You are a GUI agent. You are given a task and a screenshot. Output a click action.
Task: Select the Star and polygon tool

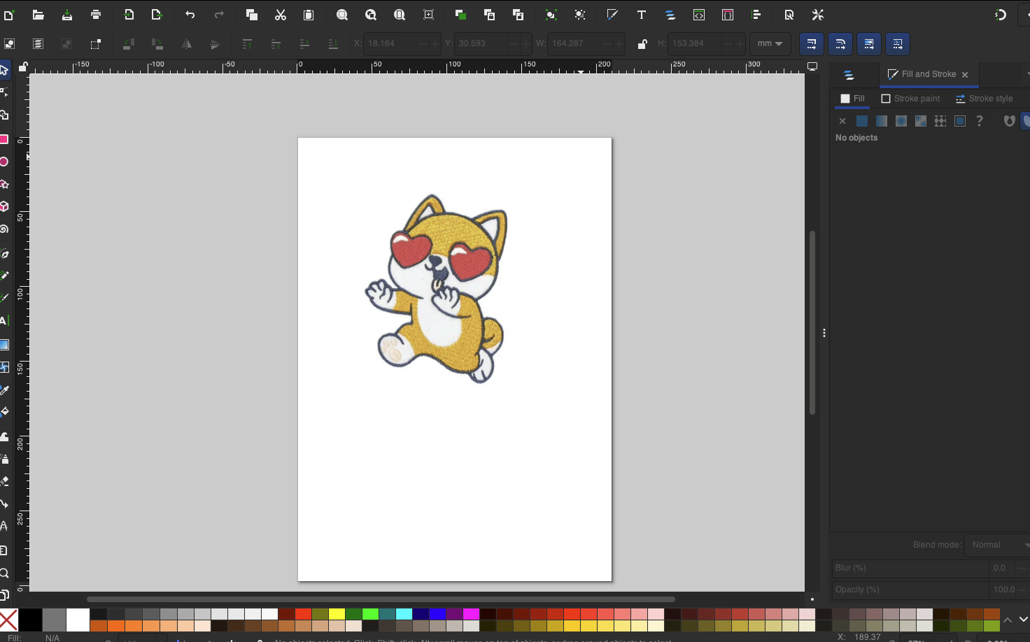click(x=4, y=184)
